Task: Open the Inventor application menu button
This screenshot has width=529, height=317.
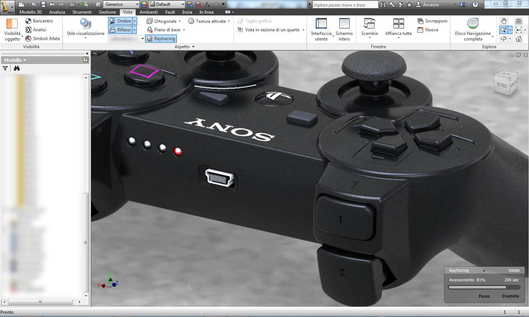Action: coord(7,7)
